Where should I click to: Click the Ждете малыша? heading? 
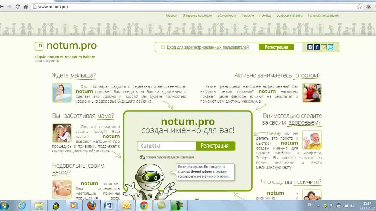[x=74, y=75]
